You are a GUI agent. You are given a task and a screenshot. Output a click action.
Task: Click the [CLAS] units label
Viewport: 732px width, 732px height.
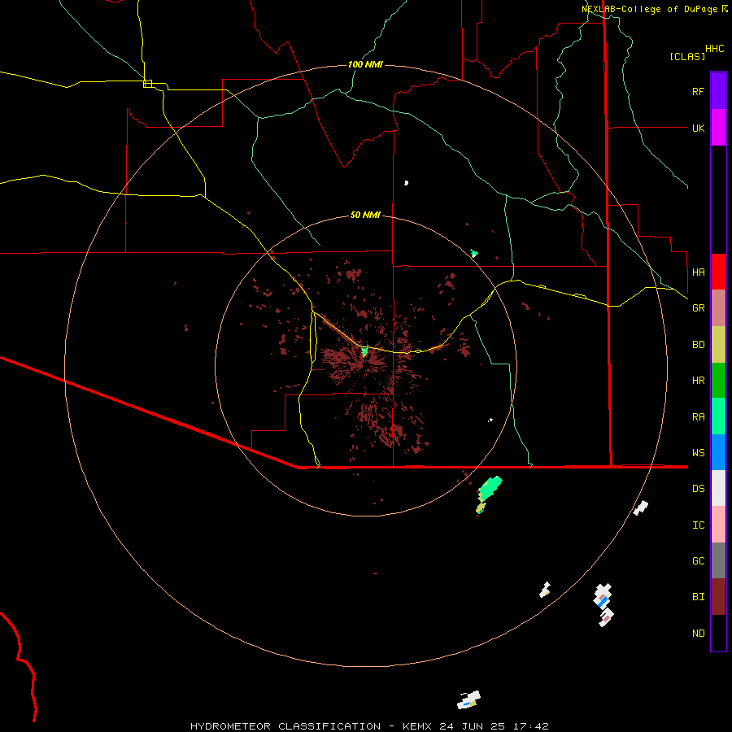coord(687,56)
